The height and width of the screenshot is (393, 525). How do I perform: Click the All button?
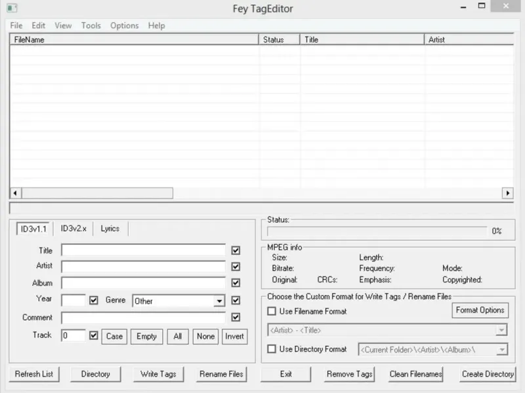(x=178, y=336)
